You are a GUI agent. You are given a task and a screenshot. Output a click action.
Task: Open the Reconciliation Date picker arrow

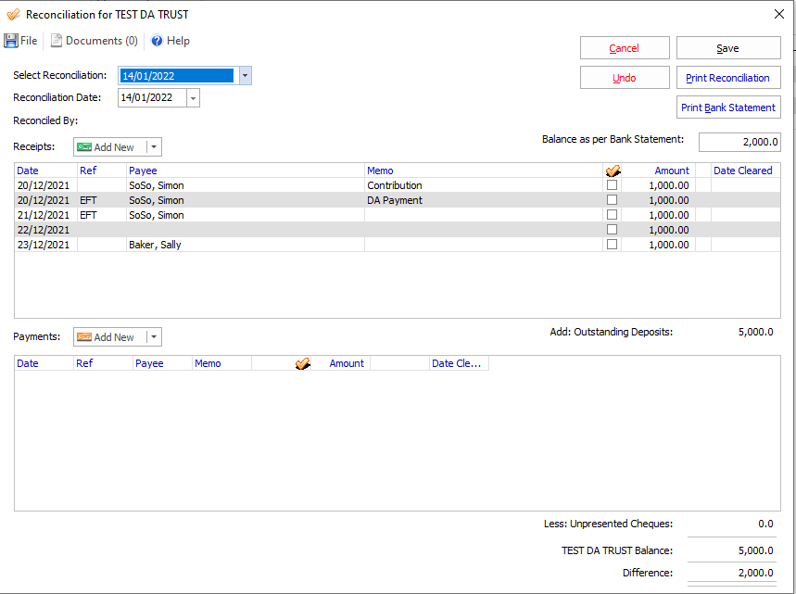[193, 98]
